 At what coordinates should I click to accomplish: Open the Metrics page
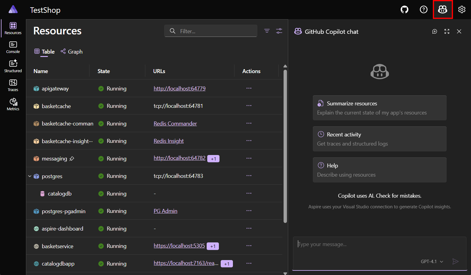[x=13, y=104]
